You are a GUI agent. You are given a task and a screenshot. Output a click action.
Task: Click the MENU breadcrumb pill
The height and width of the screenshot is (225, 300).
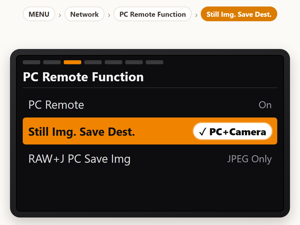click(x=39, y=14)
